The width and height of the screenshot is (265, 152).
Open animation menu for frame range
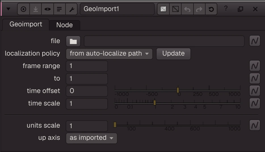(255, 66)
